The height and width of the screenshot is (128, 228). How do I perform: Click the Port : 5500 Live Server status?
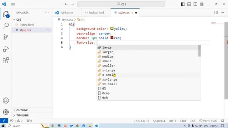[208, 121]
